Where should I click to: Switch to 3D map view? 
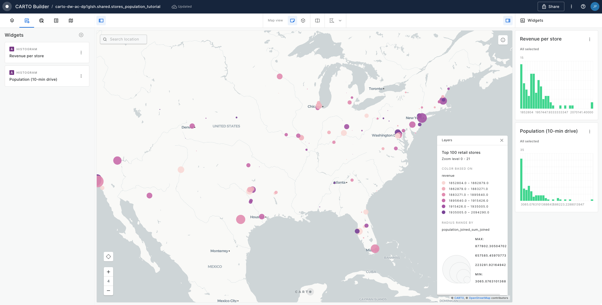click(x=303, y=21)
